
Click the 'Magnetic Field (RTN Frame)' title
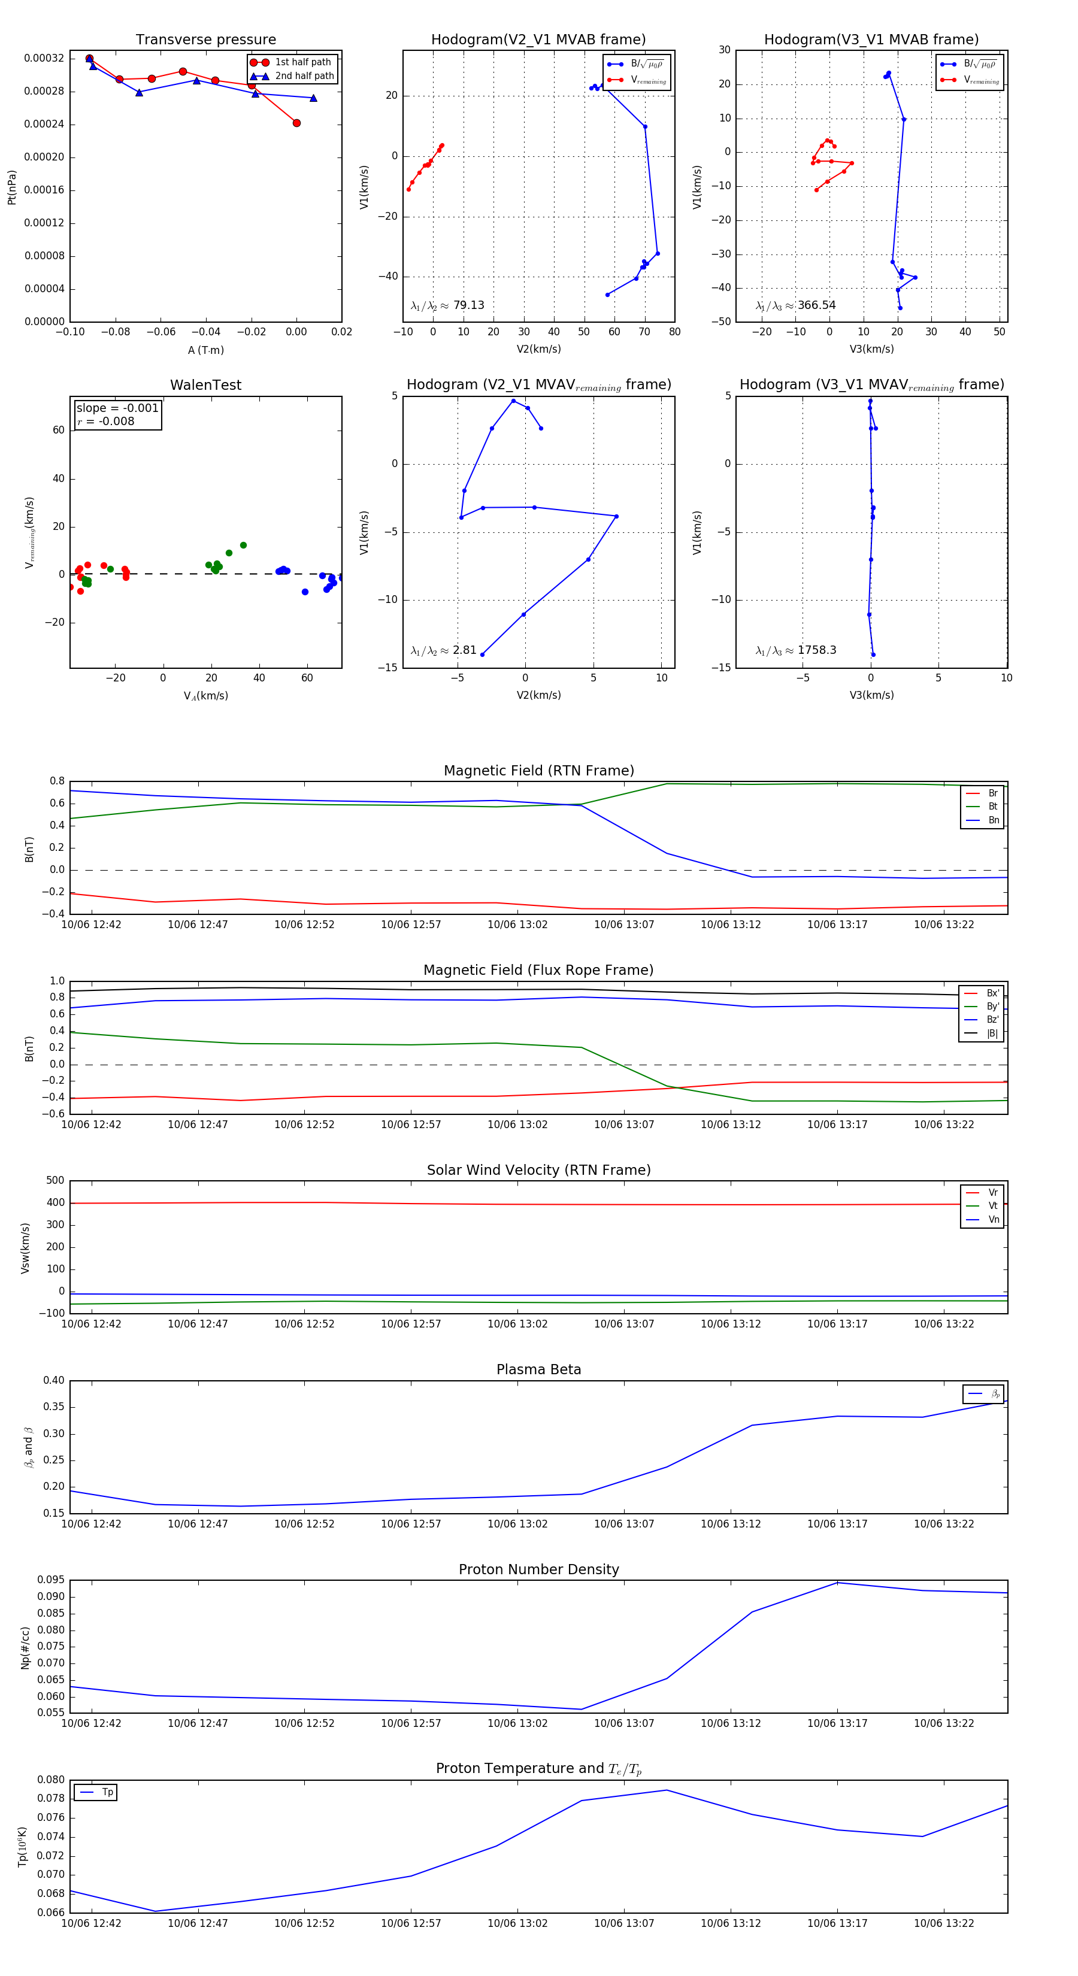[538, 771]
